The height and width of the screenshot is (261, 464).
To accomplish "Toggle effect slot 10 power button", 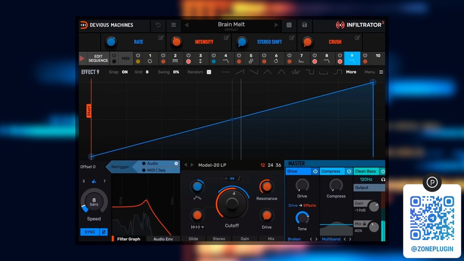I will point(365,56).
